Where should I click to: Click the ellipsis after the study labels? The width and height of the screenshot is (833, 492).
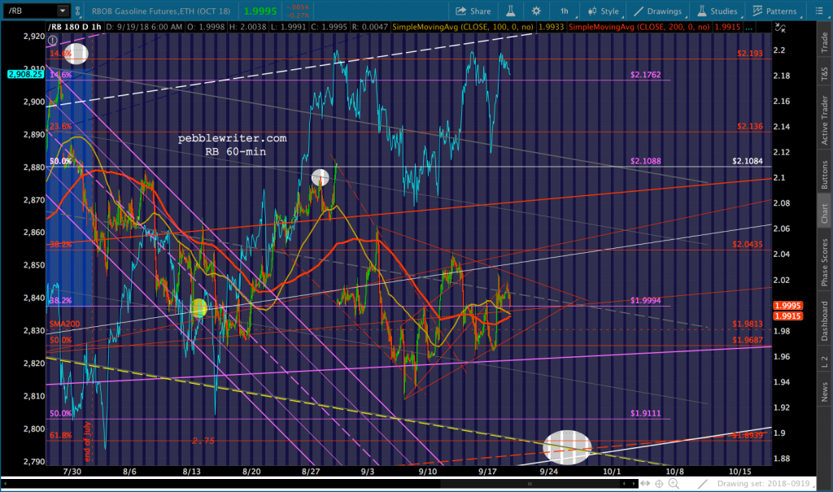(x=749, y=27)
